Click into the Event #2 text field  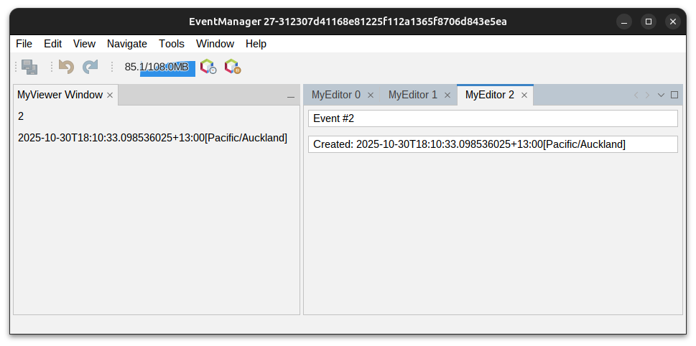[493, 118]
